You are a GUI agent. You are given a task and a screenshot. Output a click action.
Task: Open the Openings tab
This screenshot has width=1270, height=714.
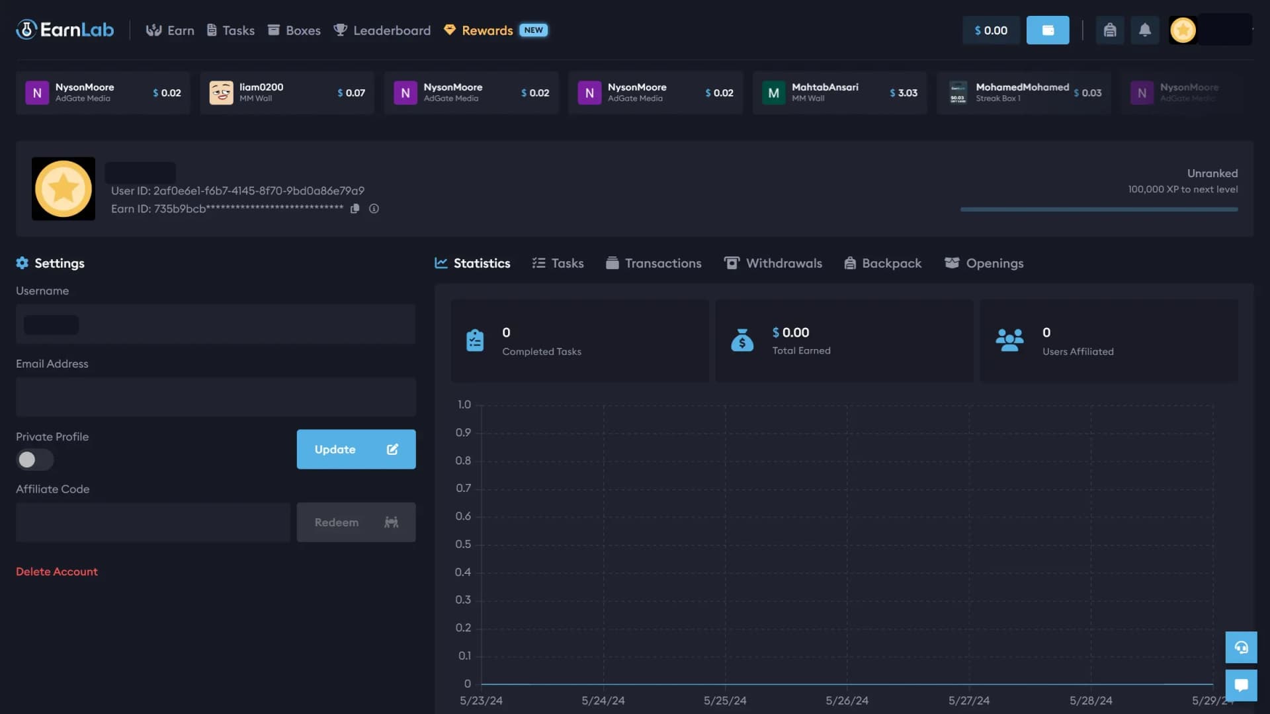pyautogui.click(x=984, y=263)
